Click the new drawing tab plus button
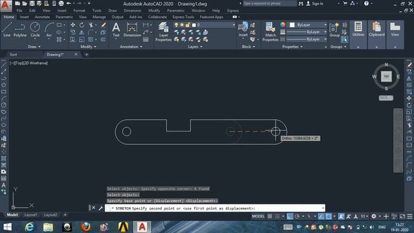 click(86, 54)
